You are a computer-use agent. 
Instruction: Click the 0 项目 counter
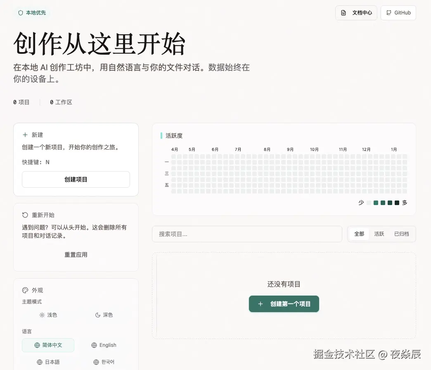(x=21, y=102)
